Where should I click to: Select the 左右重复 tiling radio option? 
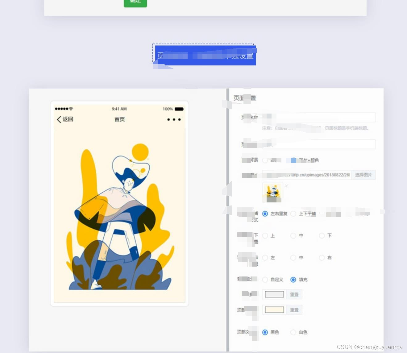(265, 214)
